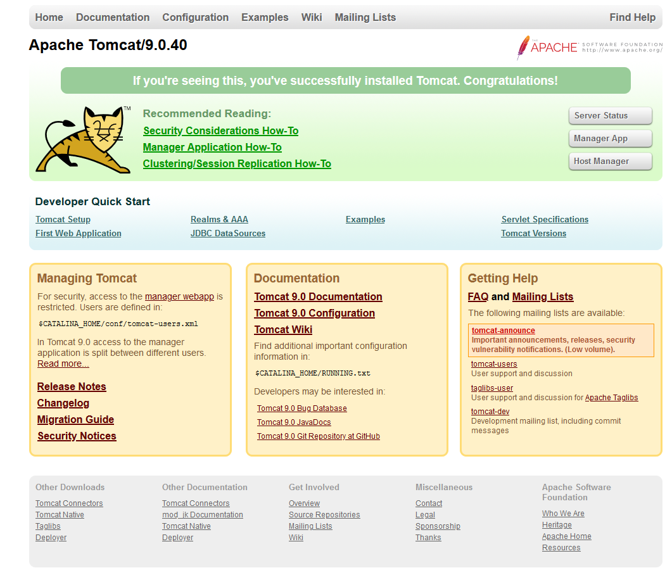
Task: Open the Legal footer link
Action: 425,515
